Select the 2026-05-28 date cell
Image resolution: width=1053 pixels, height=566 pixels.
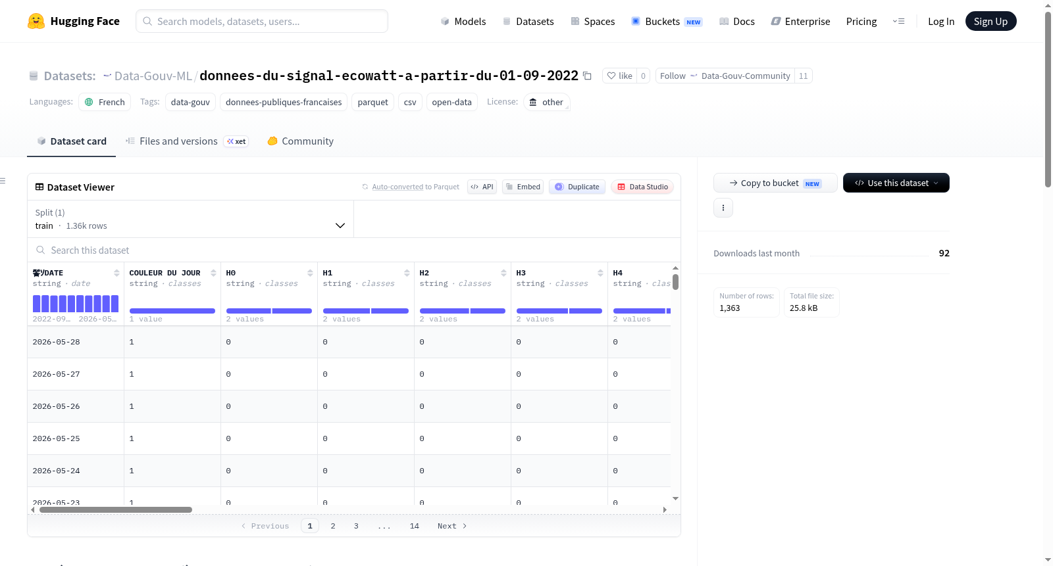[x=76, y=342]
